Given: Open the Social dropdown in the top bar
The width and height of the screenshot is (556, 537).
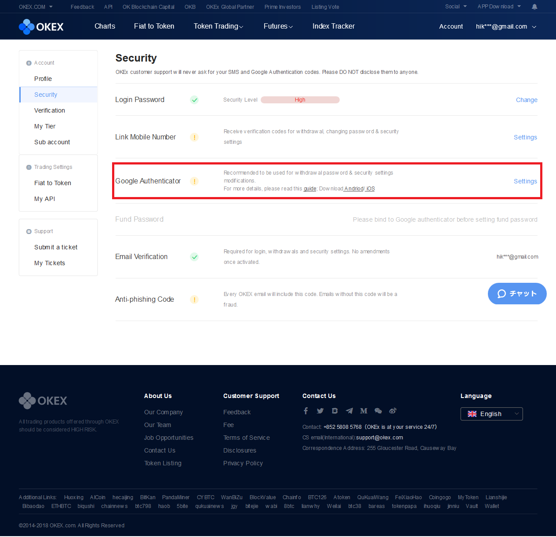Looking at the screenshot, I should point(456,7).
